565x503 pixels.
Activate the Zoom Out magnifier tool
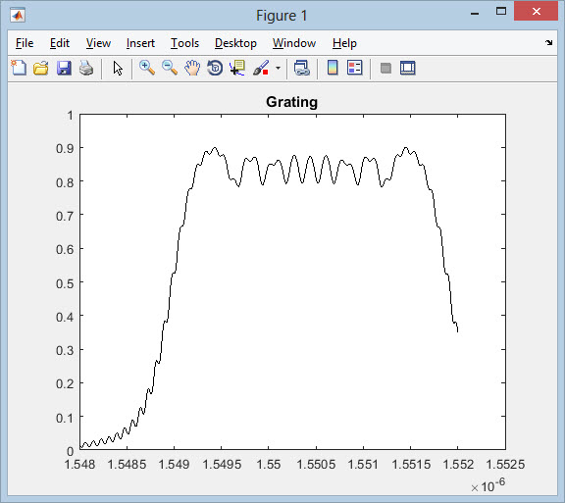tap(170, 68)
